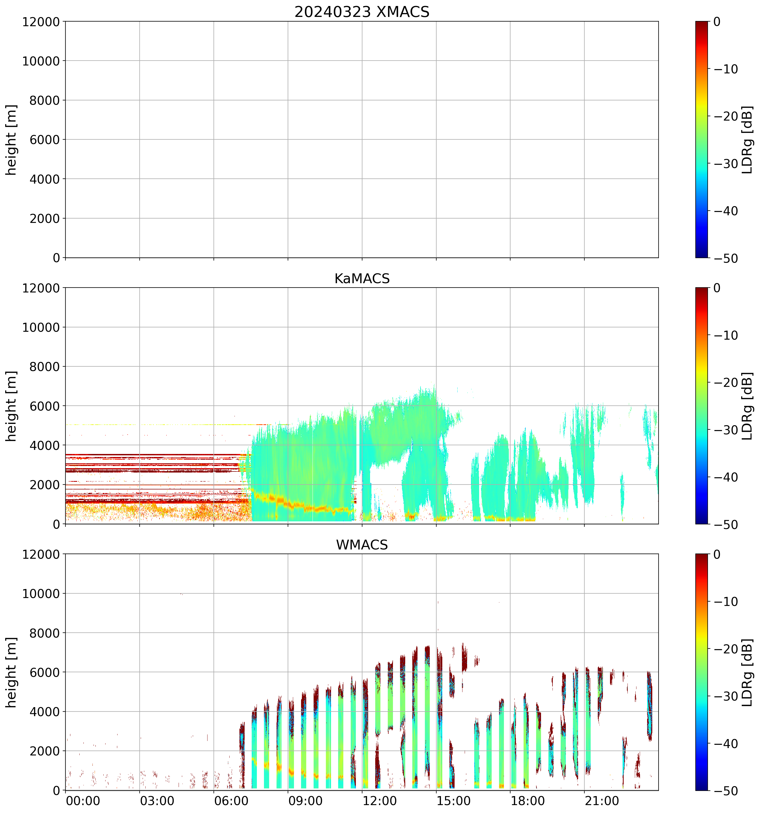
Task: Click the 20240323 XMACS plot title
Action: (x=361, y=12)
